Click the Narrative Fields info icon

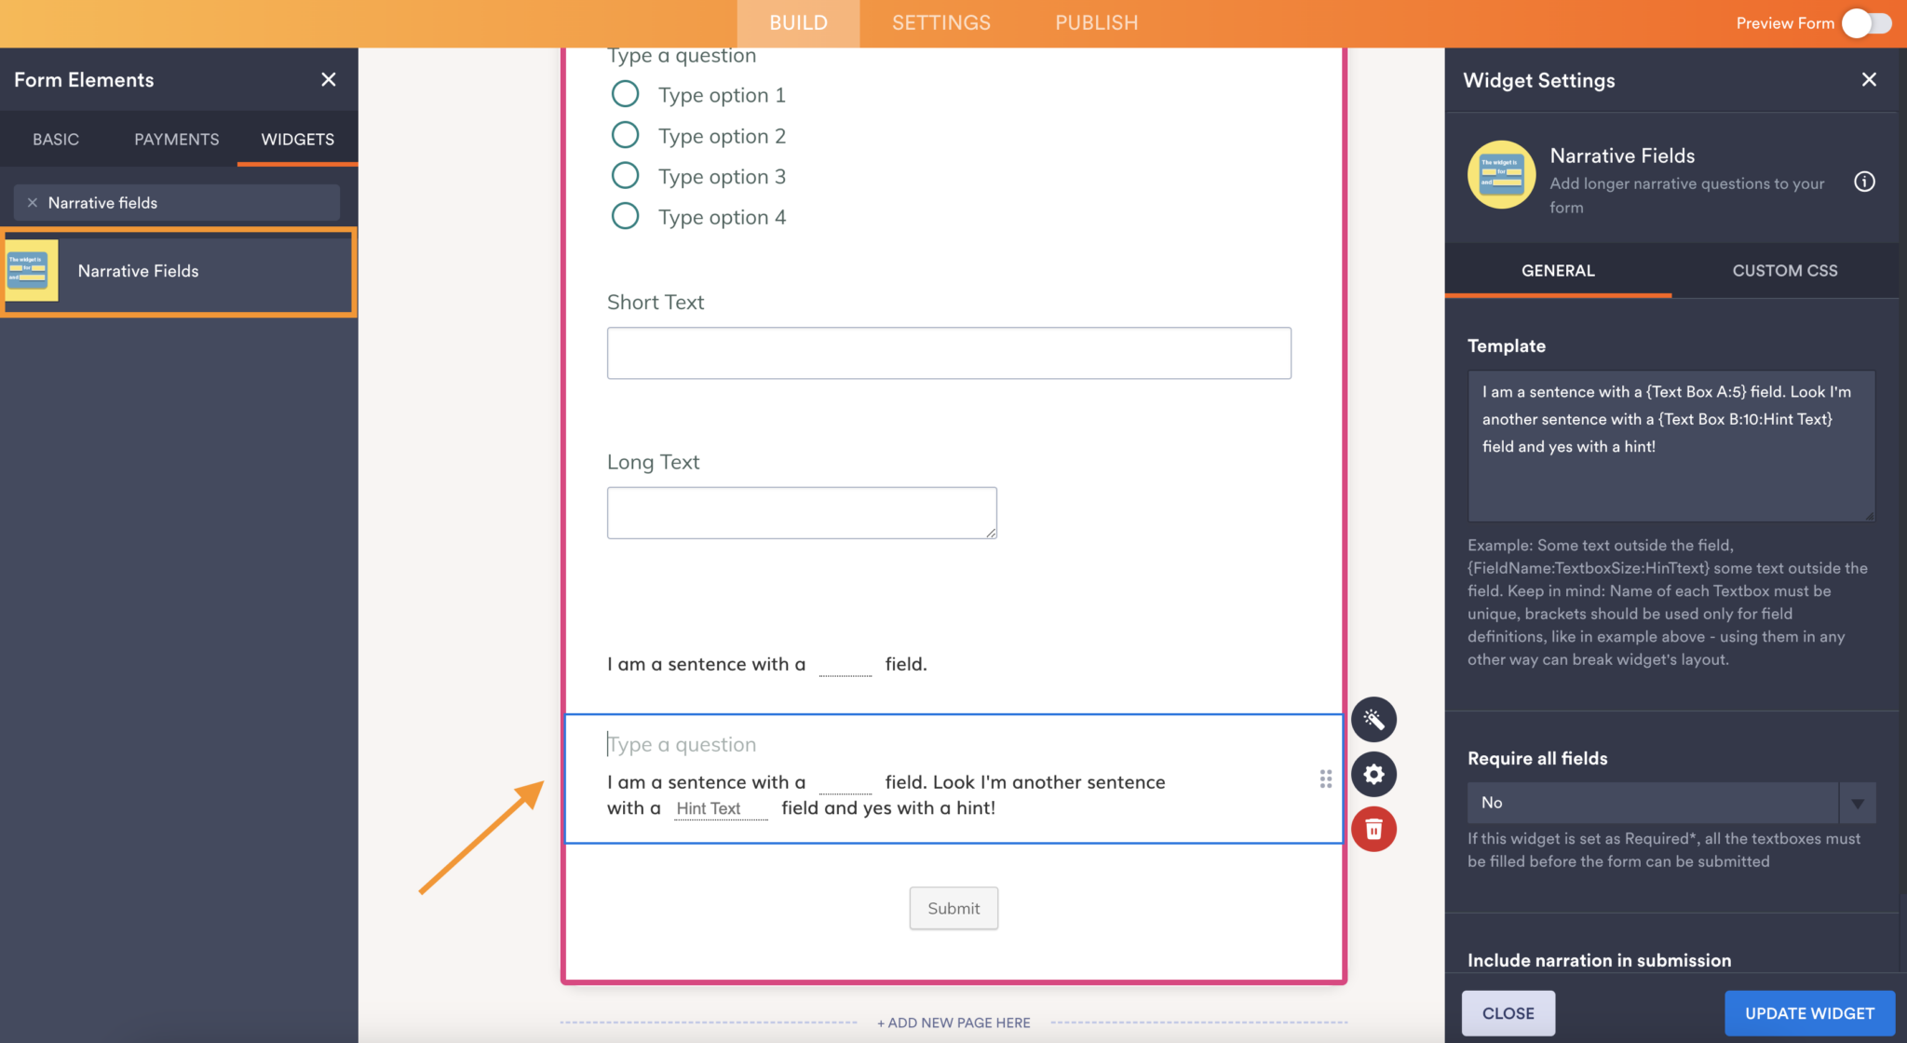(x=1865, y=182)
